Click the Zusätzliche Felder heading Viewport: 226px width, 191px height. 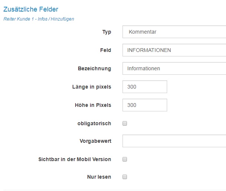pos(31,9)
